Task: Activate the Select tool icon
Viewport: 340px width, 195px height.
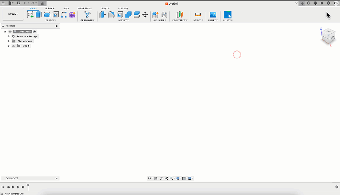Action: [228, 15]
